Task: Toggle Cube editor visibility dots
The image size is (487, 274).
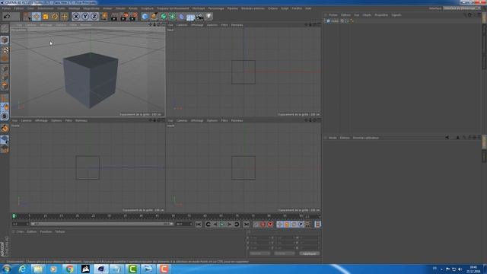Action: [x=347, y=21]
